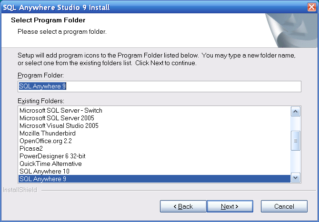Click the SQL Anywhere Studio 9 Install title bar

143,6
